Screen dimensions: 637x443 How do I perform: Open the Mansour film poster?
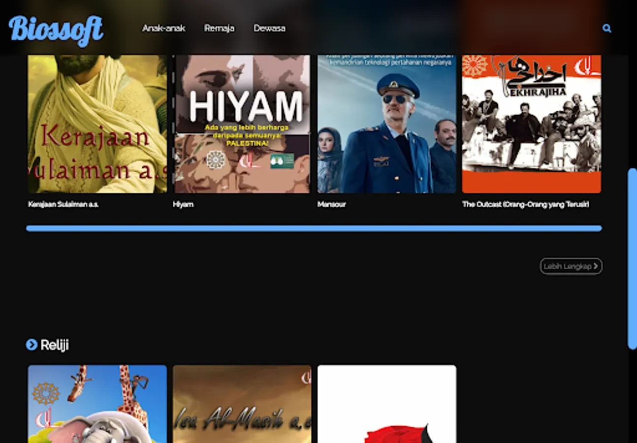coord(387,124)
